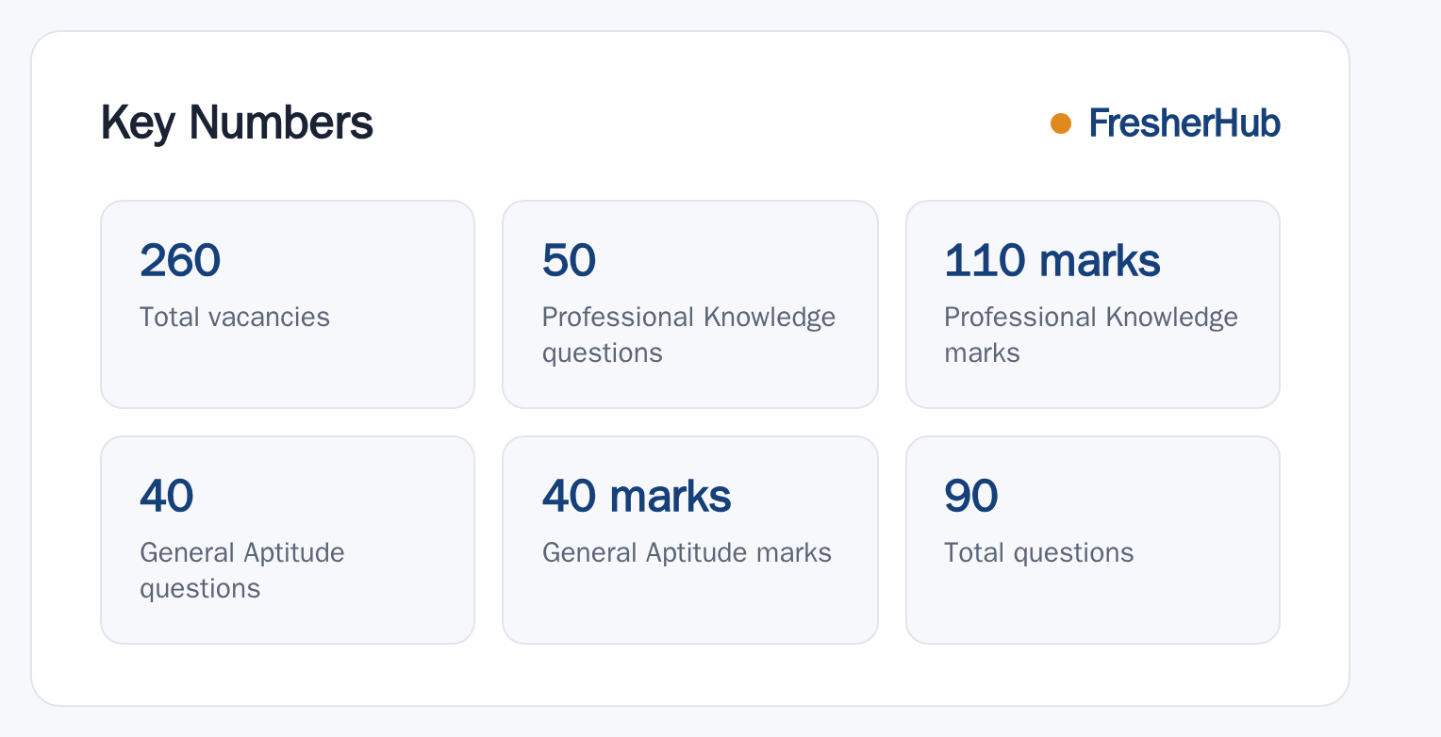Open the 50 Professional Knowledge questions card

[690, 304]
